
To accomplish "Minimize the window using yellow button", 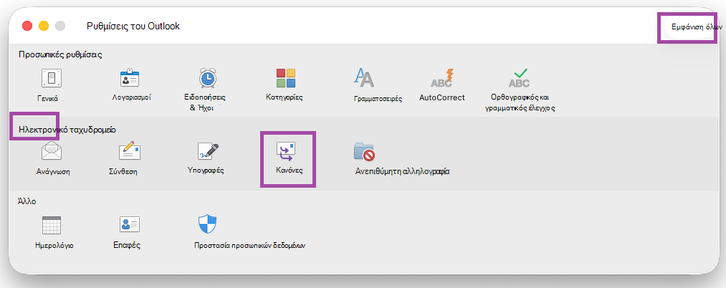I will [44, 26].
